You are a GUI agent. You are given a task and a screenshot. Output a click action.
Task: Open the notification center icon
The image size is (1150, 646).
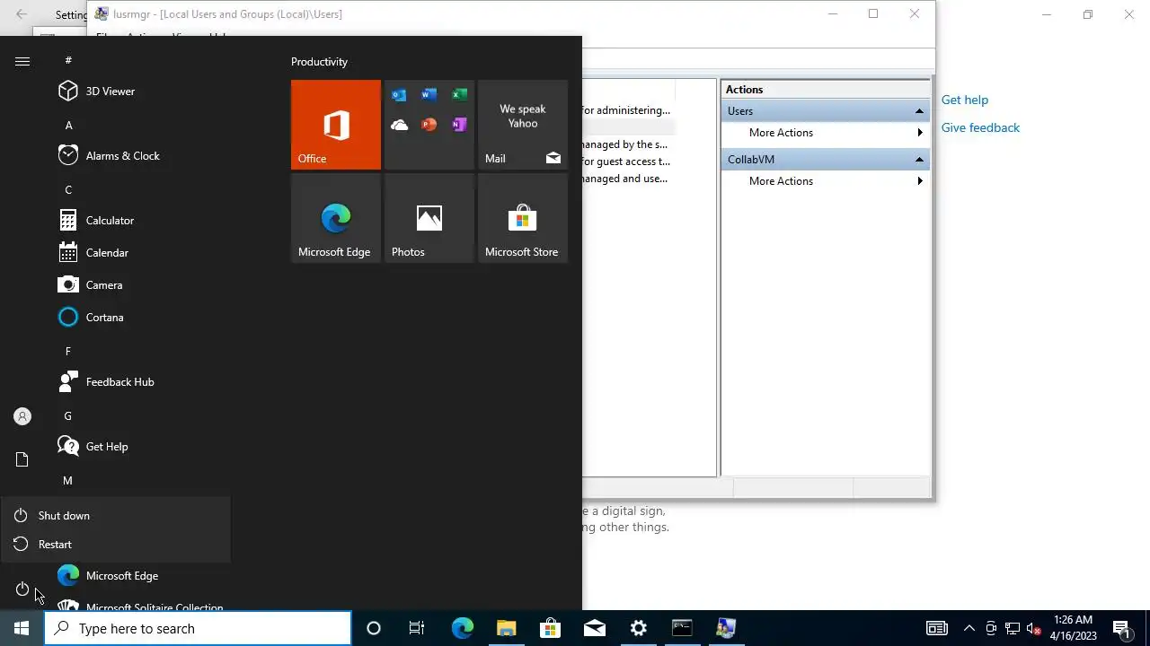[x=1121, y=628]
